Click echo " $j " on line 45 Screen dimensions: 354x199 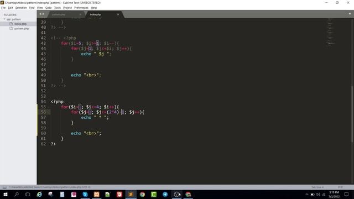pos(96,54)
